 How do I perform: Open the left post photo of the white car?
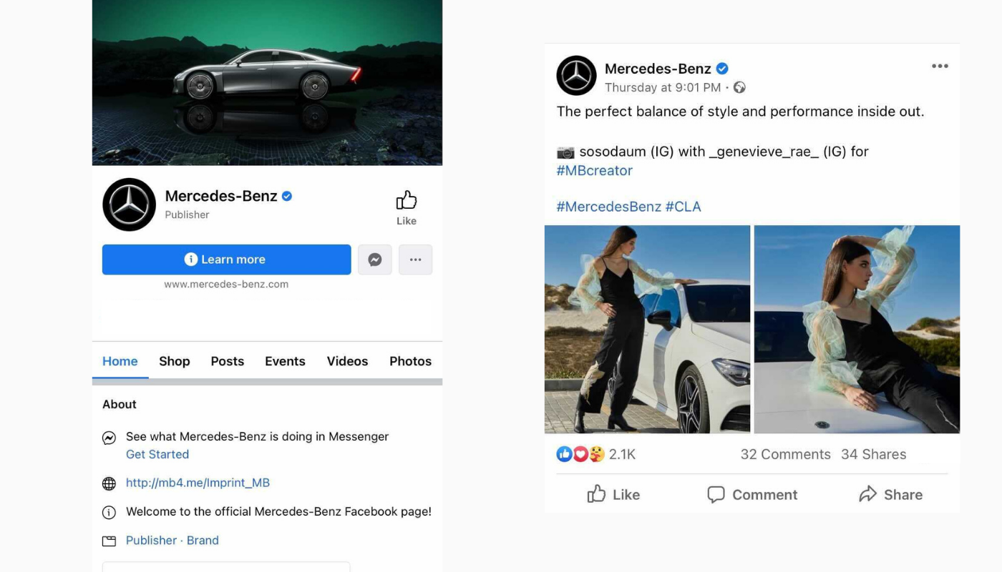pyautogui.click(x=647, y=329)
